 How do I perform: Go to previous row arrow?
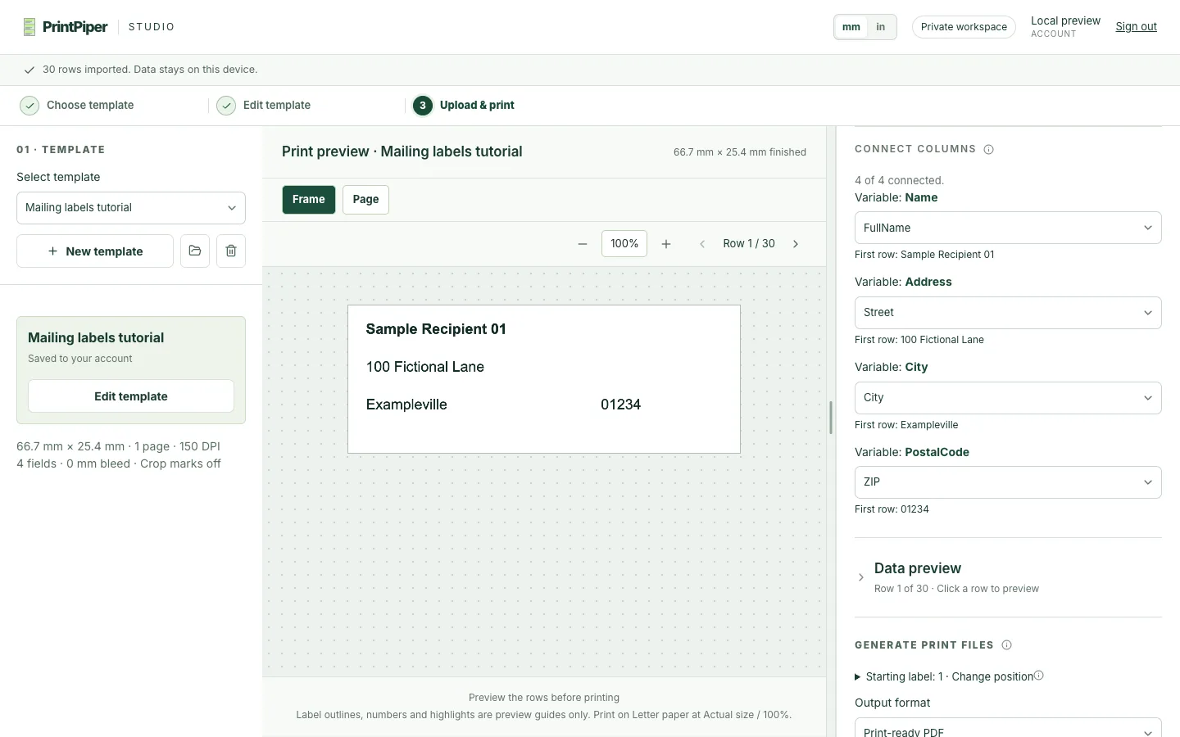point(702,244)
